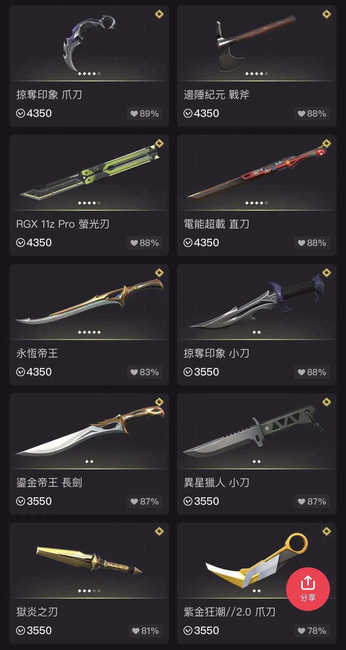Open the 異星獵人 小刀 knife image
This screenshot has width=346, height=650.
coord(253,431)
